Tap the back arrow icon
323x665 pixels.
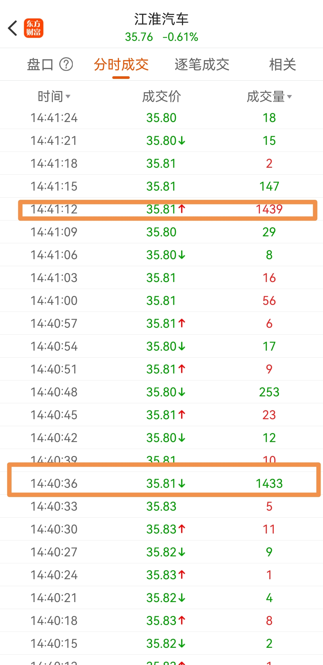point(13,28)
